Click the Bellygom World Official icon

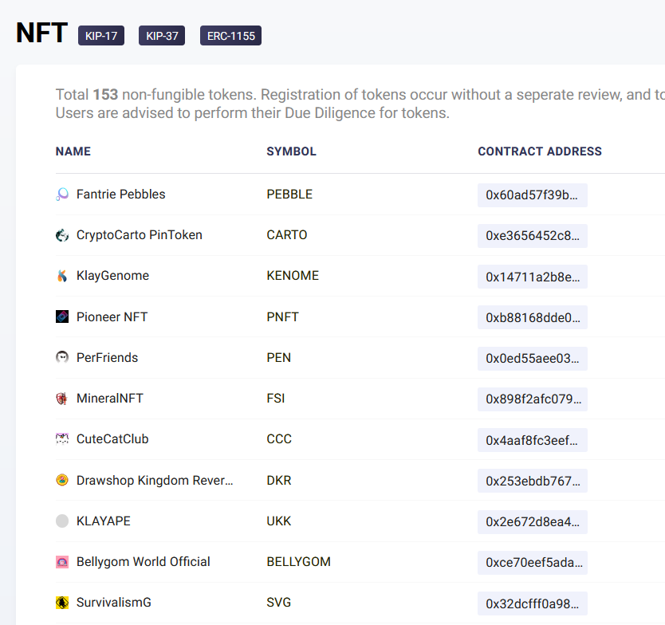pos(62,562)
